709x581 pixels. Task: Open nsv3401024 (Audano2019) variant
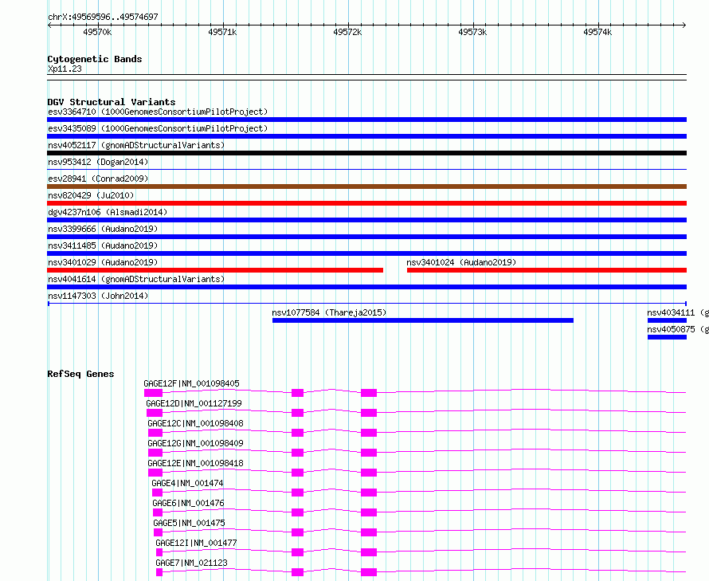461,262
